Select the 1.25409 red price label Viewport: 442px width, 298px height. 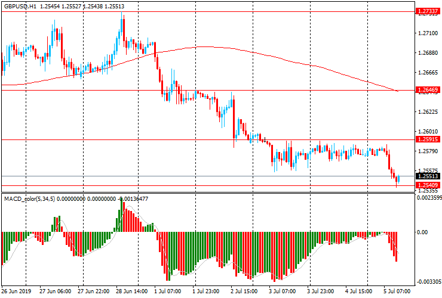pyautogui.click(x=428, y=185)
